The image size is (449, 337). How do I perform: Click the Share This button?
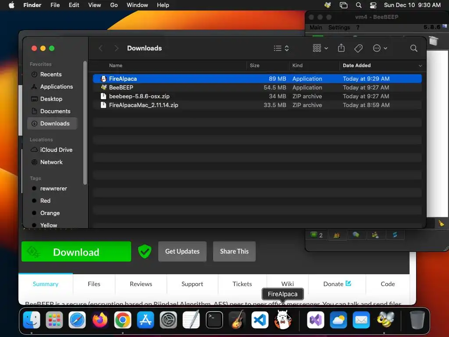[x=234, y=251]
